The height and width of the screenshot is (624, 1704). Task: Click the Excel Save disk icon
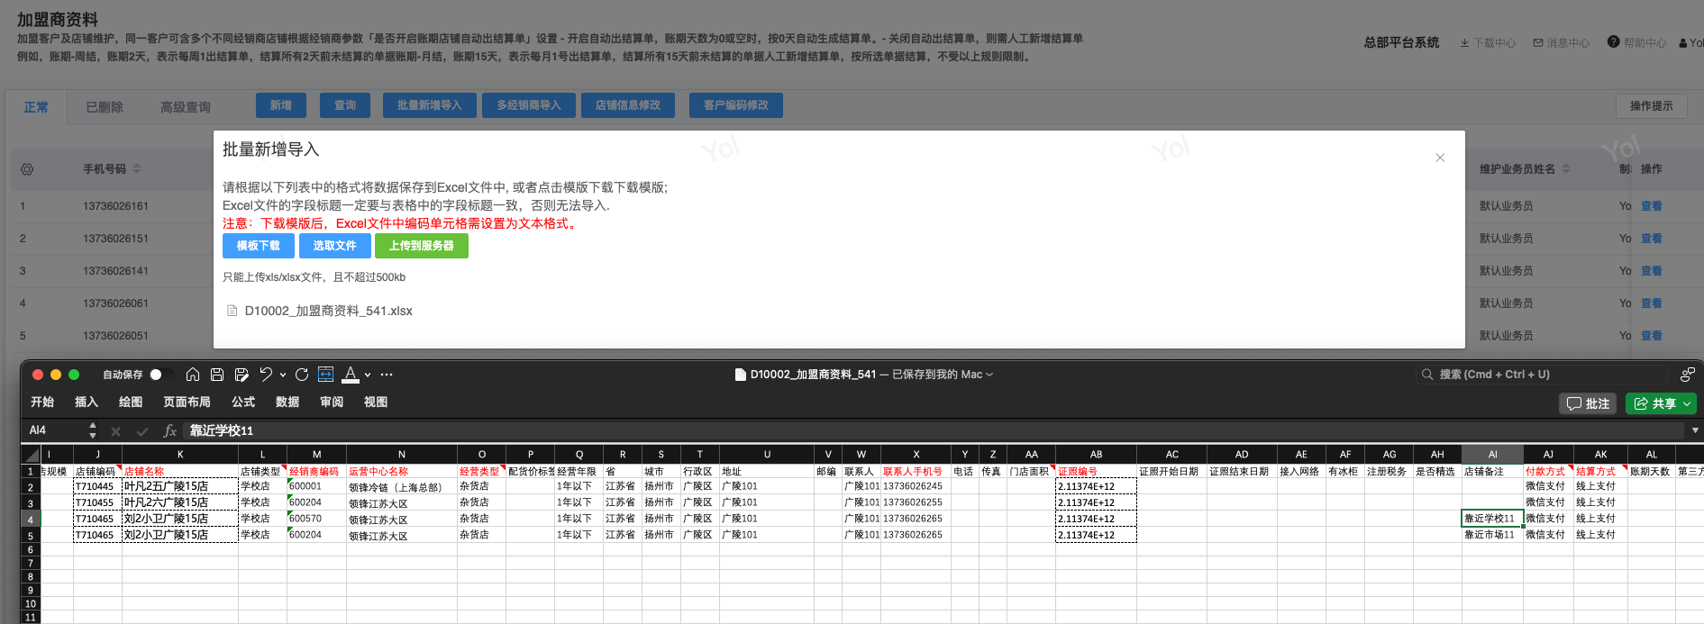coord(217,375)
